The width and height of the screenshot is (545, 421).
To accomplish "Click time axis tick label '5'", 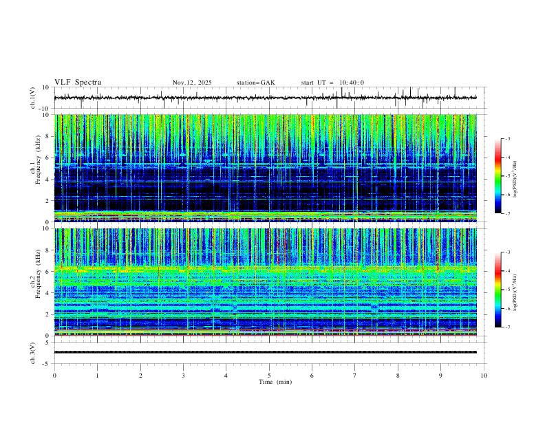I will pyautogui.click(x=269, y=376).
